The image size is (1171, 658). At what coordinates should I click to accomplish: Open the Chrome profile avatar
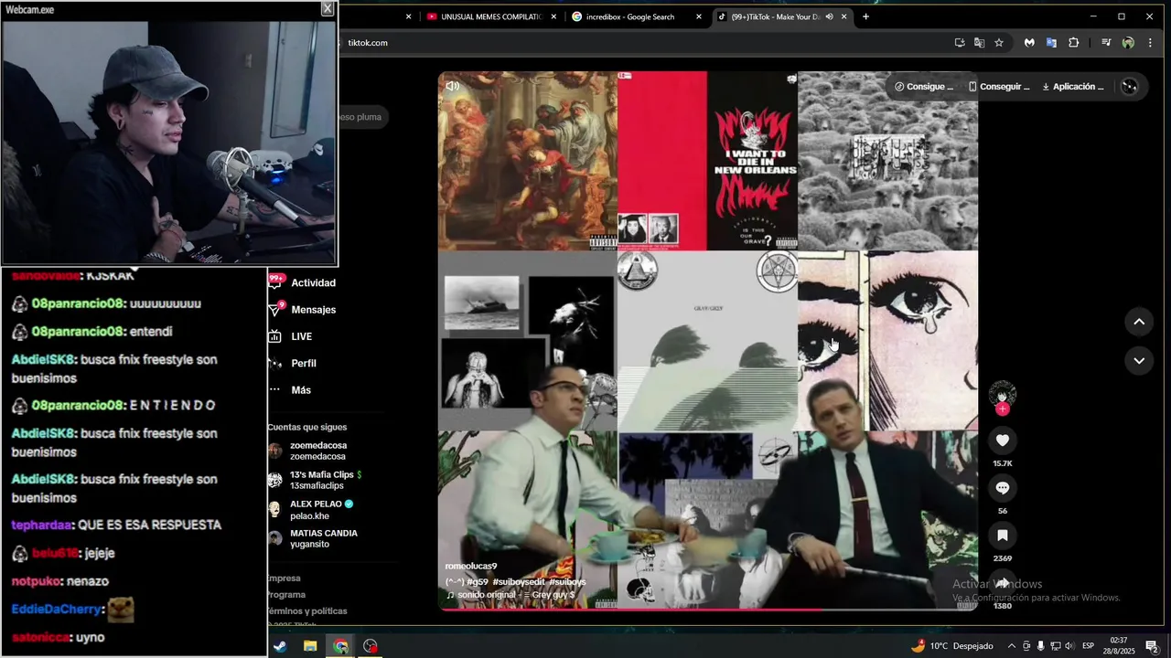coord(1128,43)
